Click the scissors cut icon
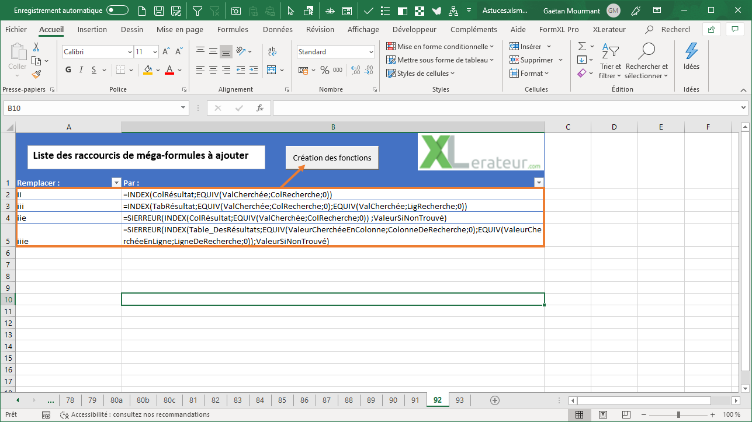 pyautogui.click(x=36, y=47)
